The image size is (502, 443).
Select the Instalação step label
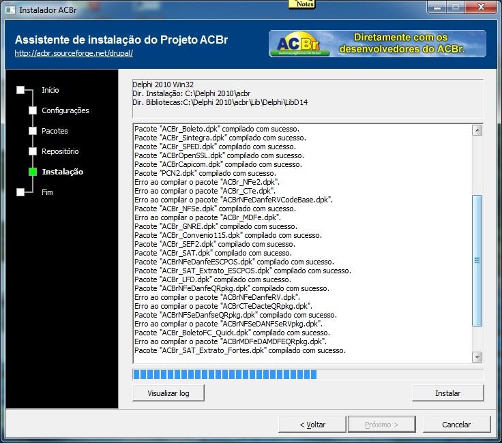click(63, 172)
